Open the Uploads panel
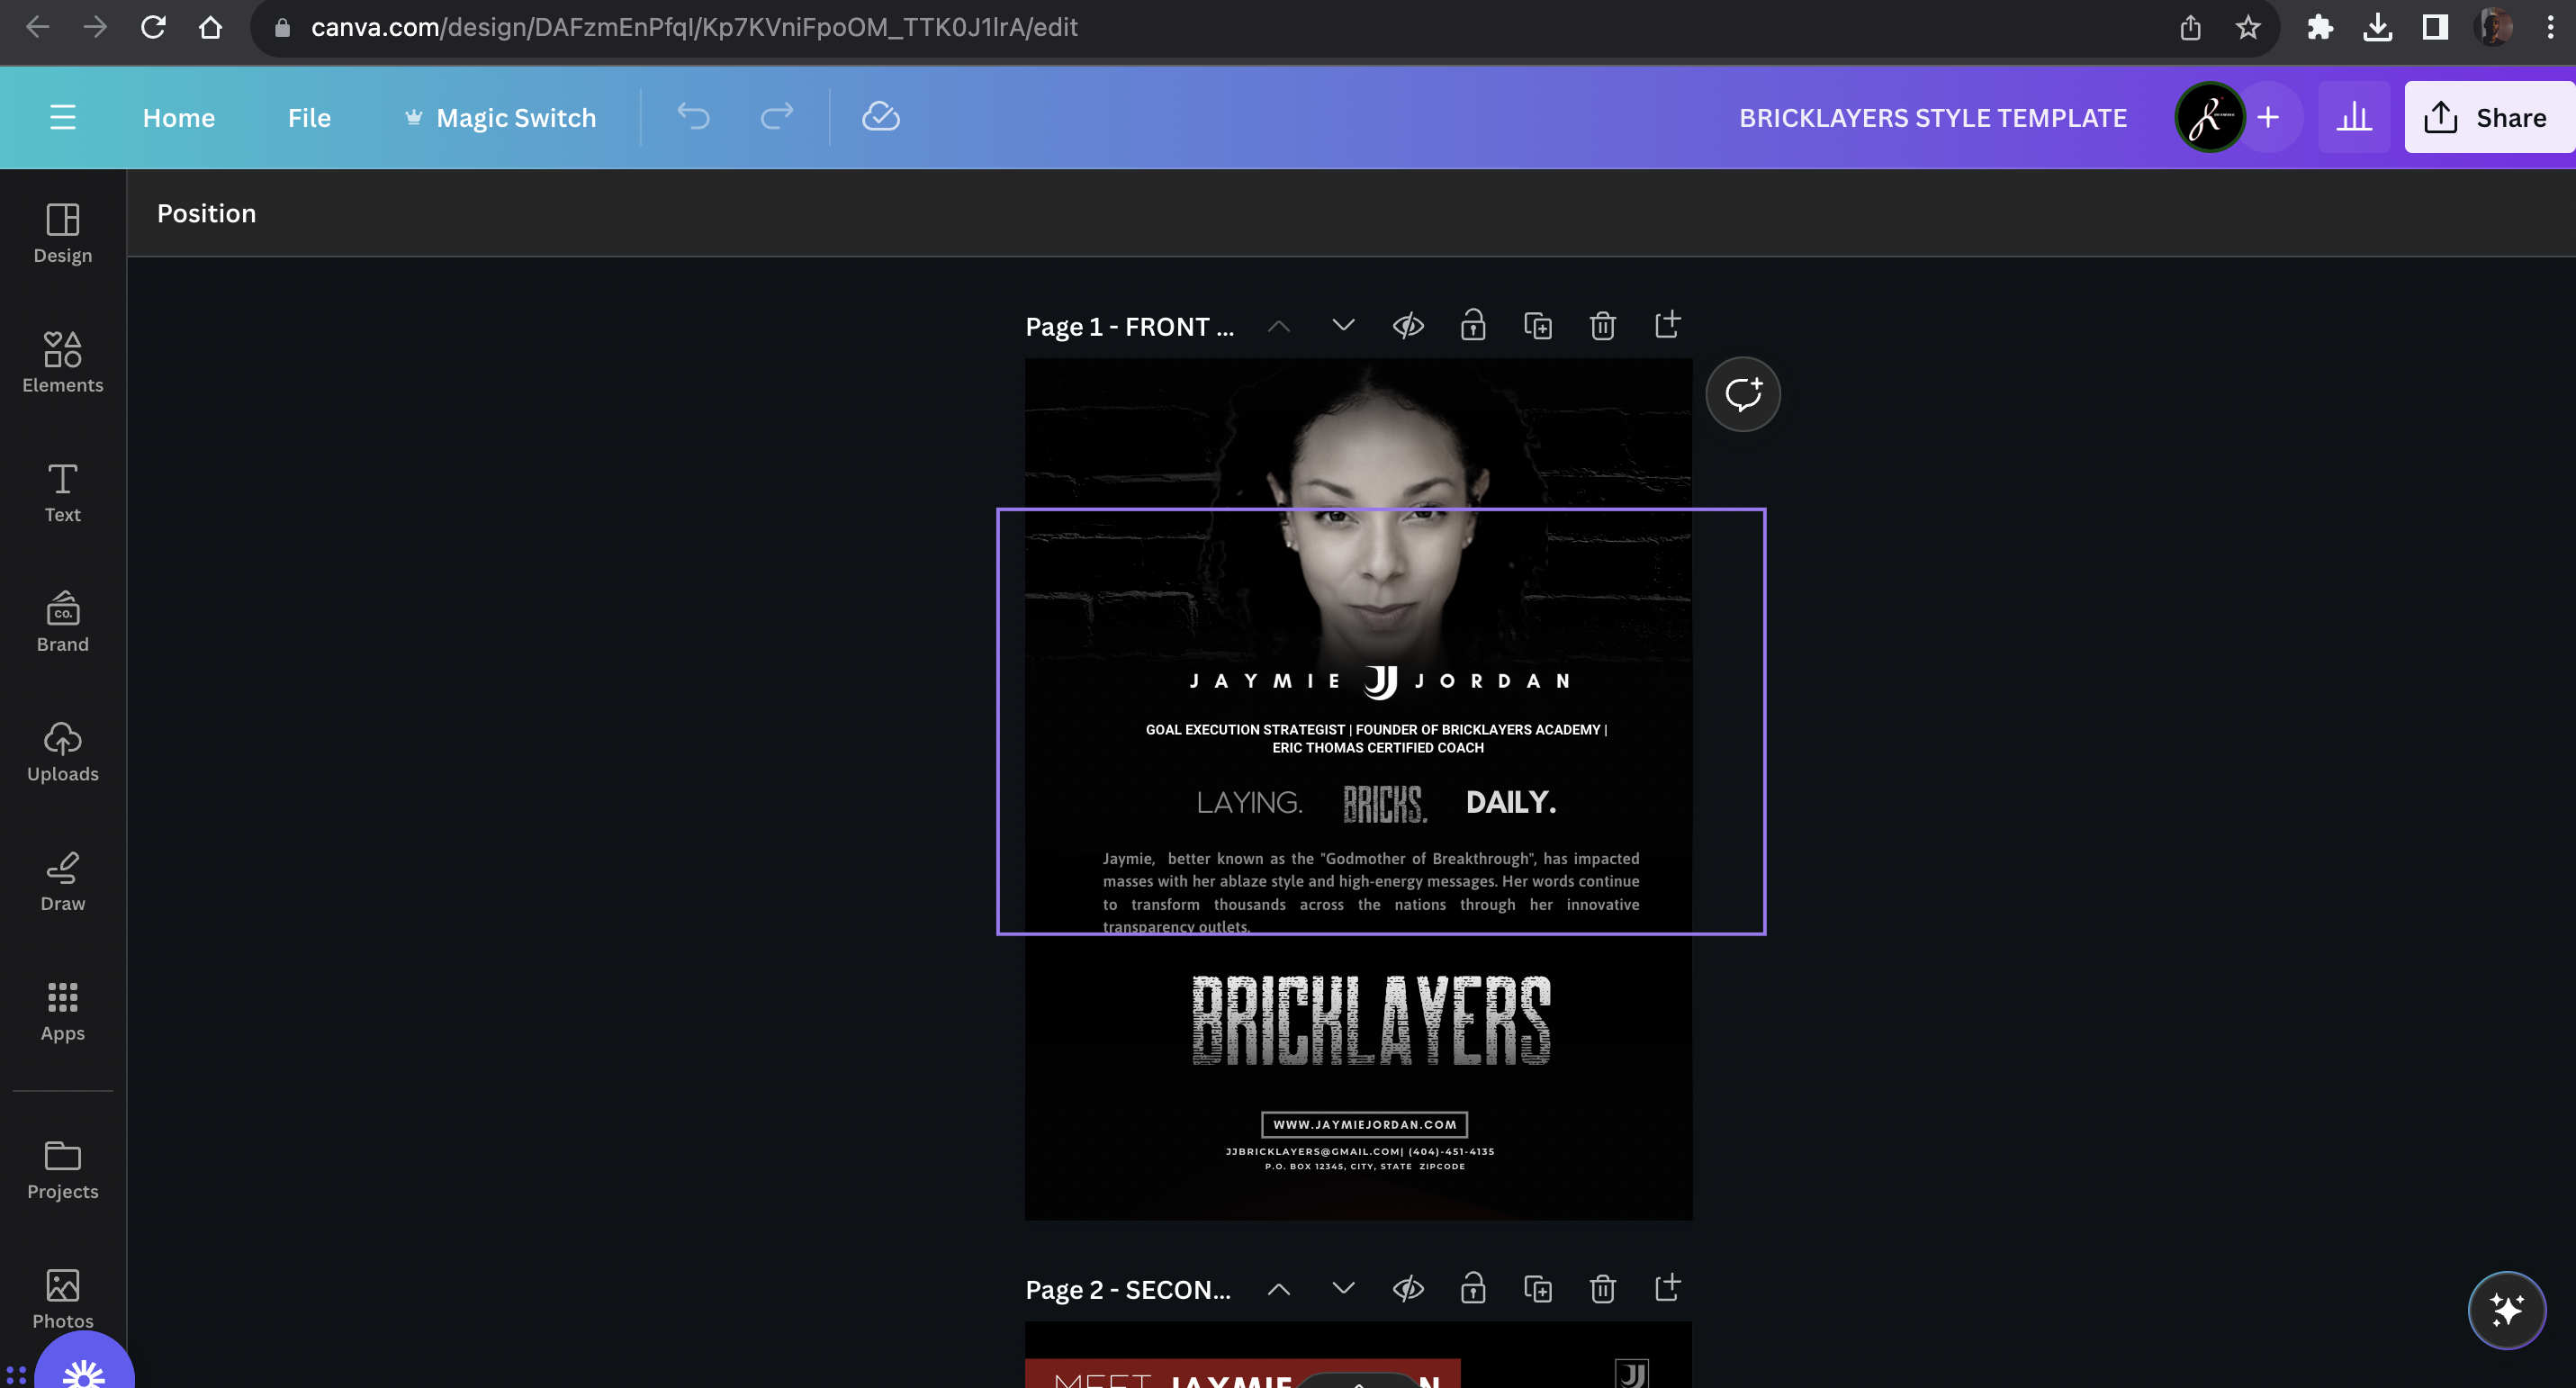Viewport: 2576px width, 1388px height. 62,752
